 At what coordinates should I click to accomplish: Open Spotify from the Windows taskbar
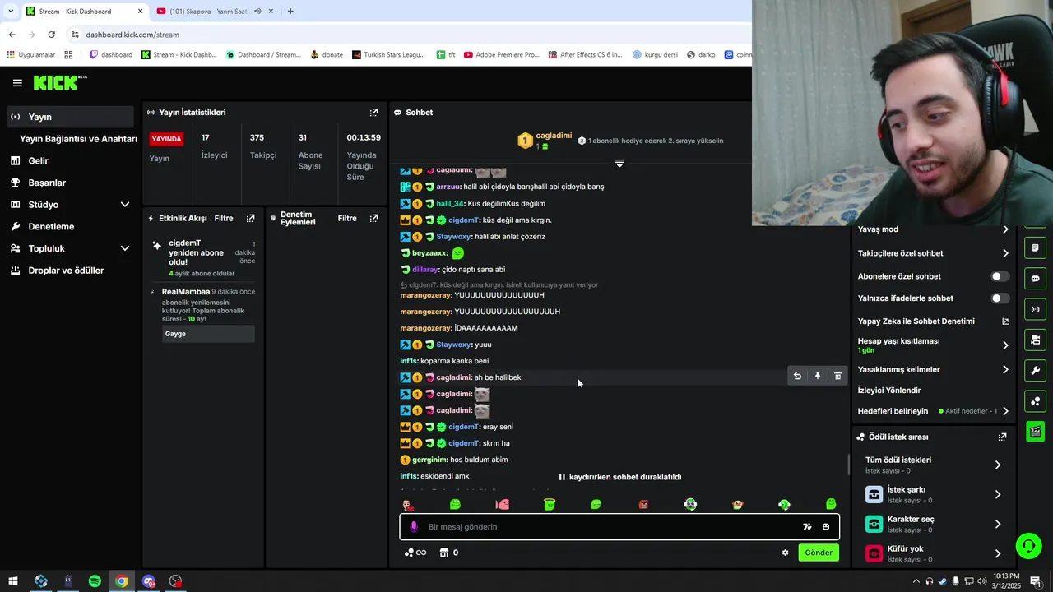tap(95, 581)
